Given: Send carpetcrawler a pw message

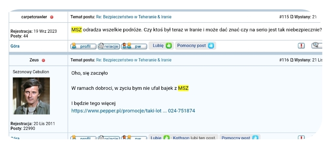Looking at the screenshot, I should pyautogui.click(x=134, y=46).
